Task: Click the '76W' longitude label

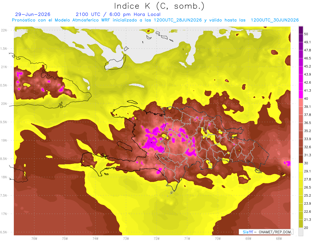Action: (x=34, y=238)
